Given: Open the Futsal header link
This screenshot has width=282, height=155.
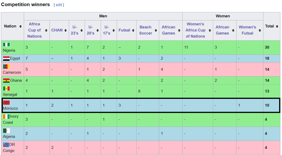Looking at the screenshot, I should pyautogui.click(x=124, y=30).
